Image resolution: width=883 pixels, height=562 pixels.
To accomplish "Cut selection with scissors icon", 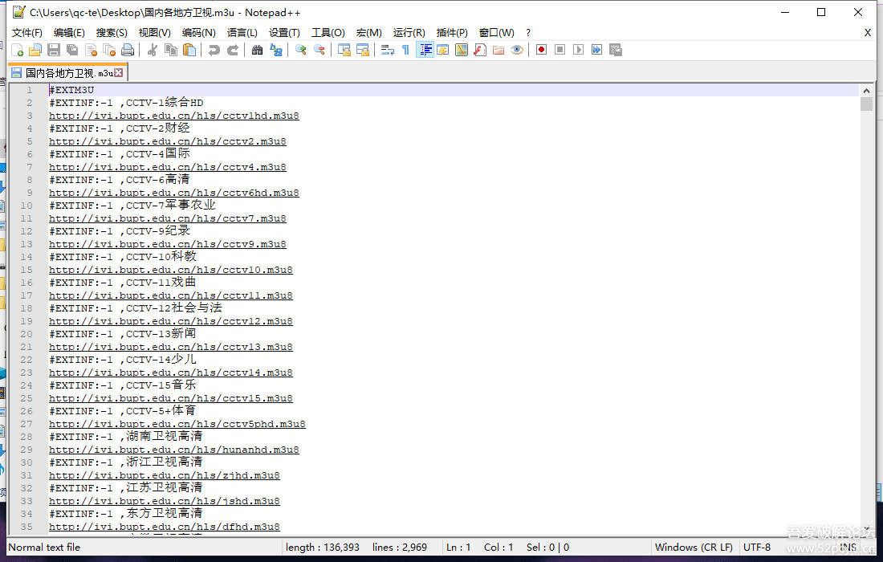I will (x=152, y=50).
